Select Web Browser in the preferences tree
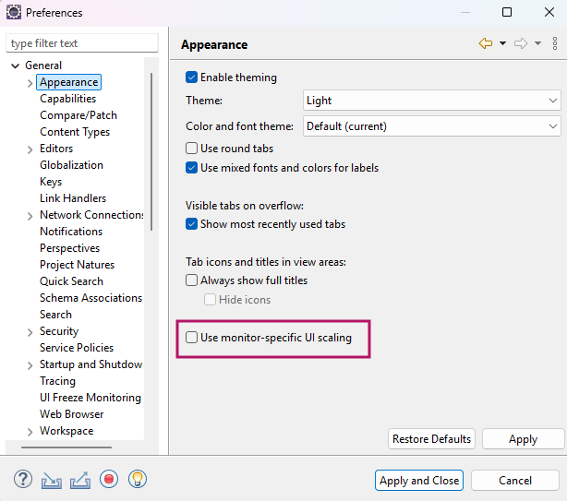Screen dimensions: 567x501 pyautogui.click(x=71, y=414)
